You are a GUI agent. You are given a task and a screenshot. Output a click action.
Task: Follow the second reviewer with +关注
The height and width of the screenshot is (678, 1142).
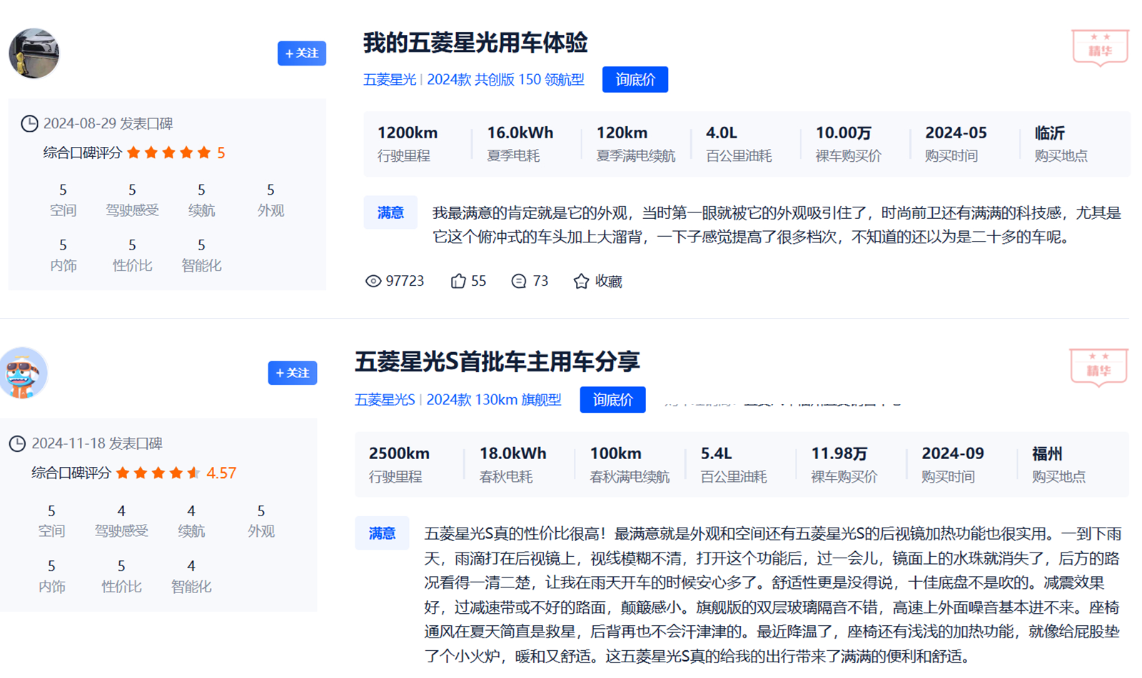click(x=293, y=373)
